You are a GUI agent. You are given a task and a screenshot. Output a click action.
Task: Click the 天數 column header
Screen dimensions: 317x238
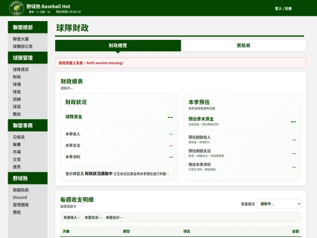[x=66, y=232]
